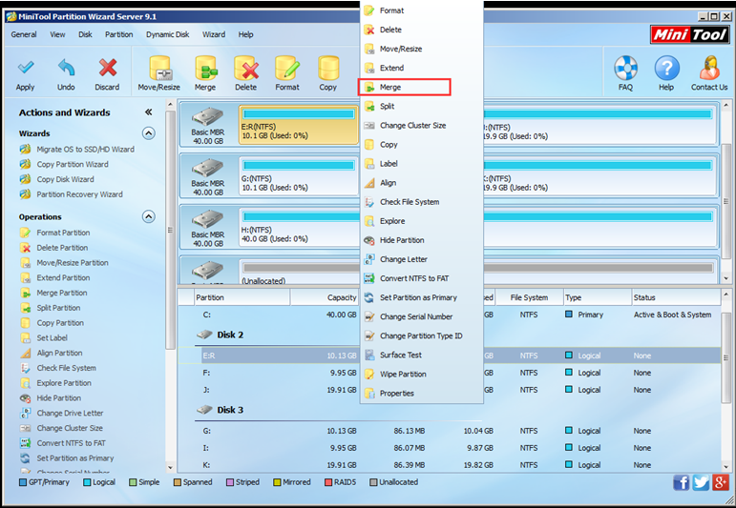Open the Partition menu
Viewport: 736px width, 508px height.
118,34
